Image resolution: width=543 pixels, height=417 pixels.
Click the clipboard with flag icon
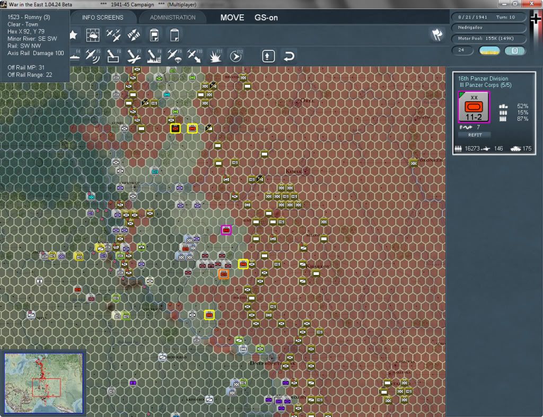tap(154, 35)
